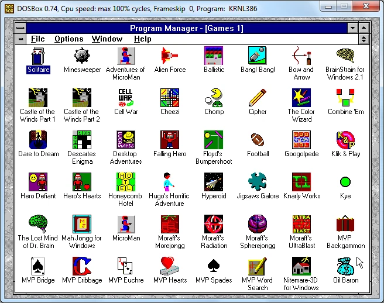Select the Hero Defiant icon
Screen dimensions: 384x303
[x=38, y=182]
